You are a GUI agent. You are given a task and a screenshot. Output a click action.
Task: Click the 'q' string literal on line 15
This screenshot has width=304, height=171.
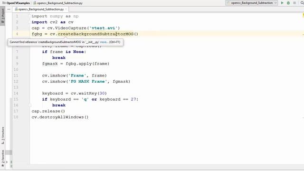[x=85, y=99]
